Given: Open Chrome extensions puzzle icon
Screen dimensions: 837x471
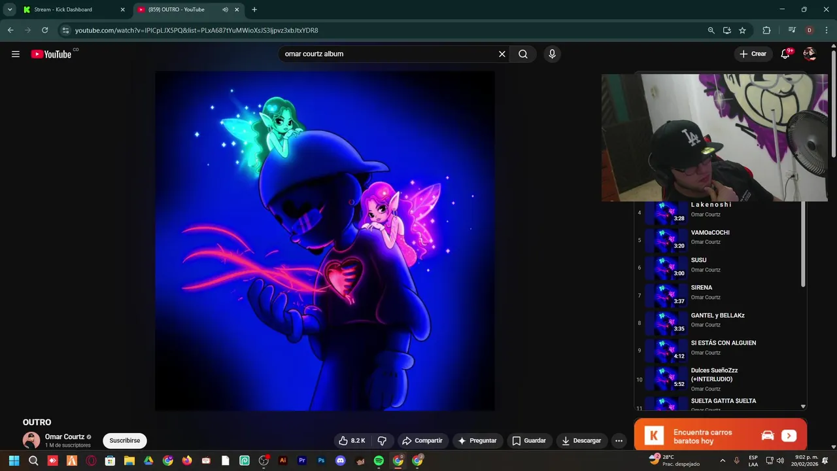Looking at the screenshot, I should [x=766, y=30].
